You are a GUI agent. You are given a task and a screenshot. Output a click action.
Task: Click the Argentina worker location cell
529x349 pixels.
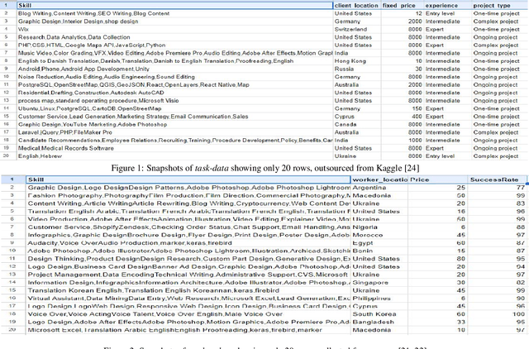click(x=369, y=188)
